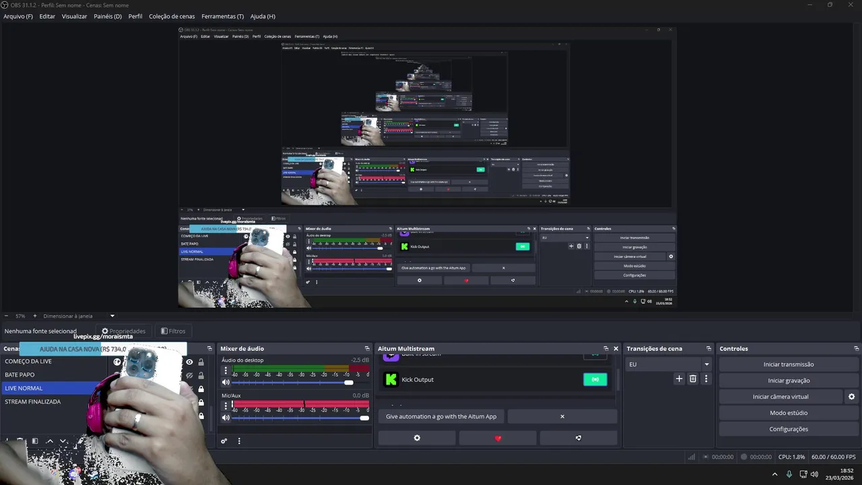Open the Ajuda (H) menu
This screenshot has height=485, width=862.
263,16
